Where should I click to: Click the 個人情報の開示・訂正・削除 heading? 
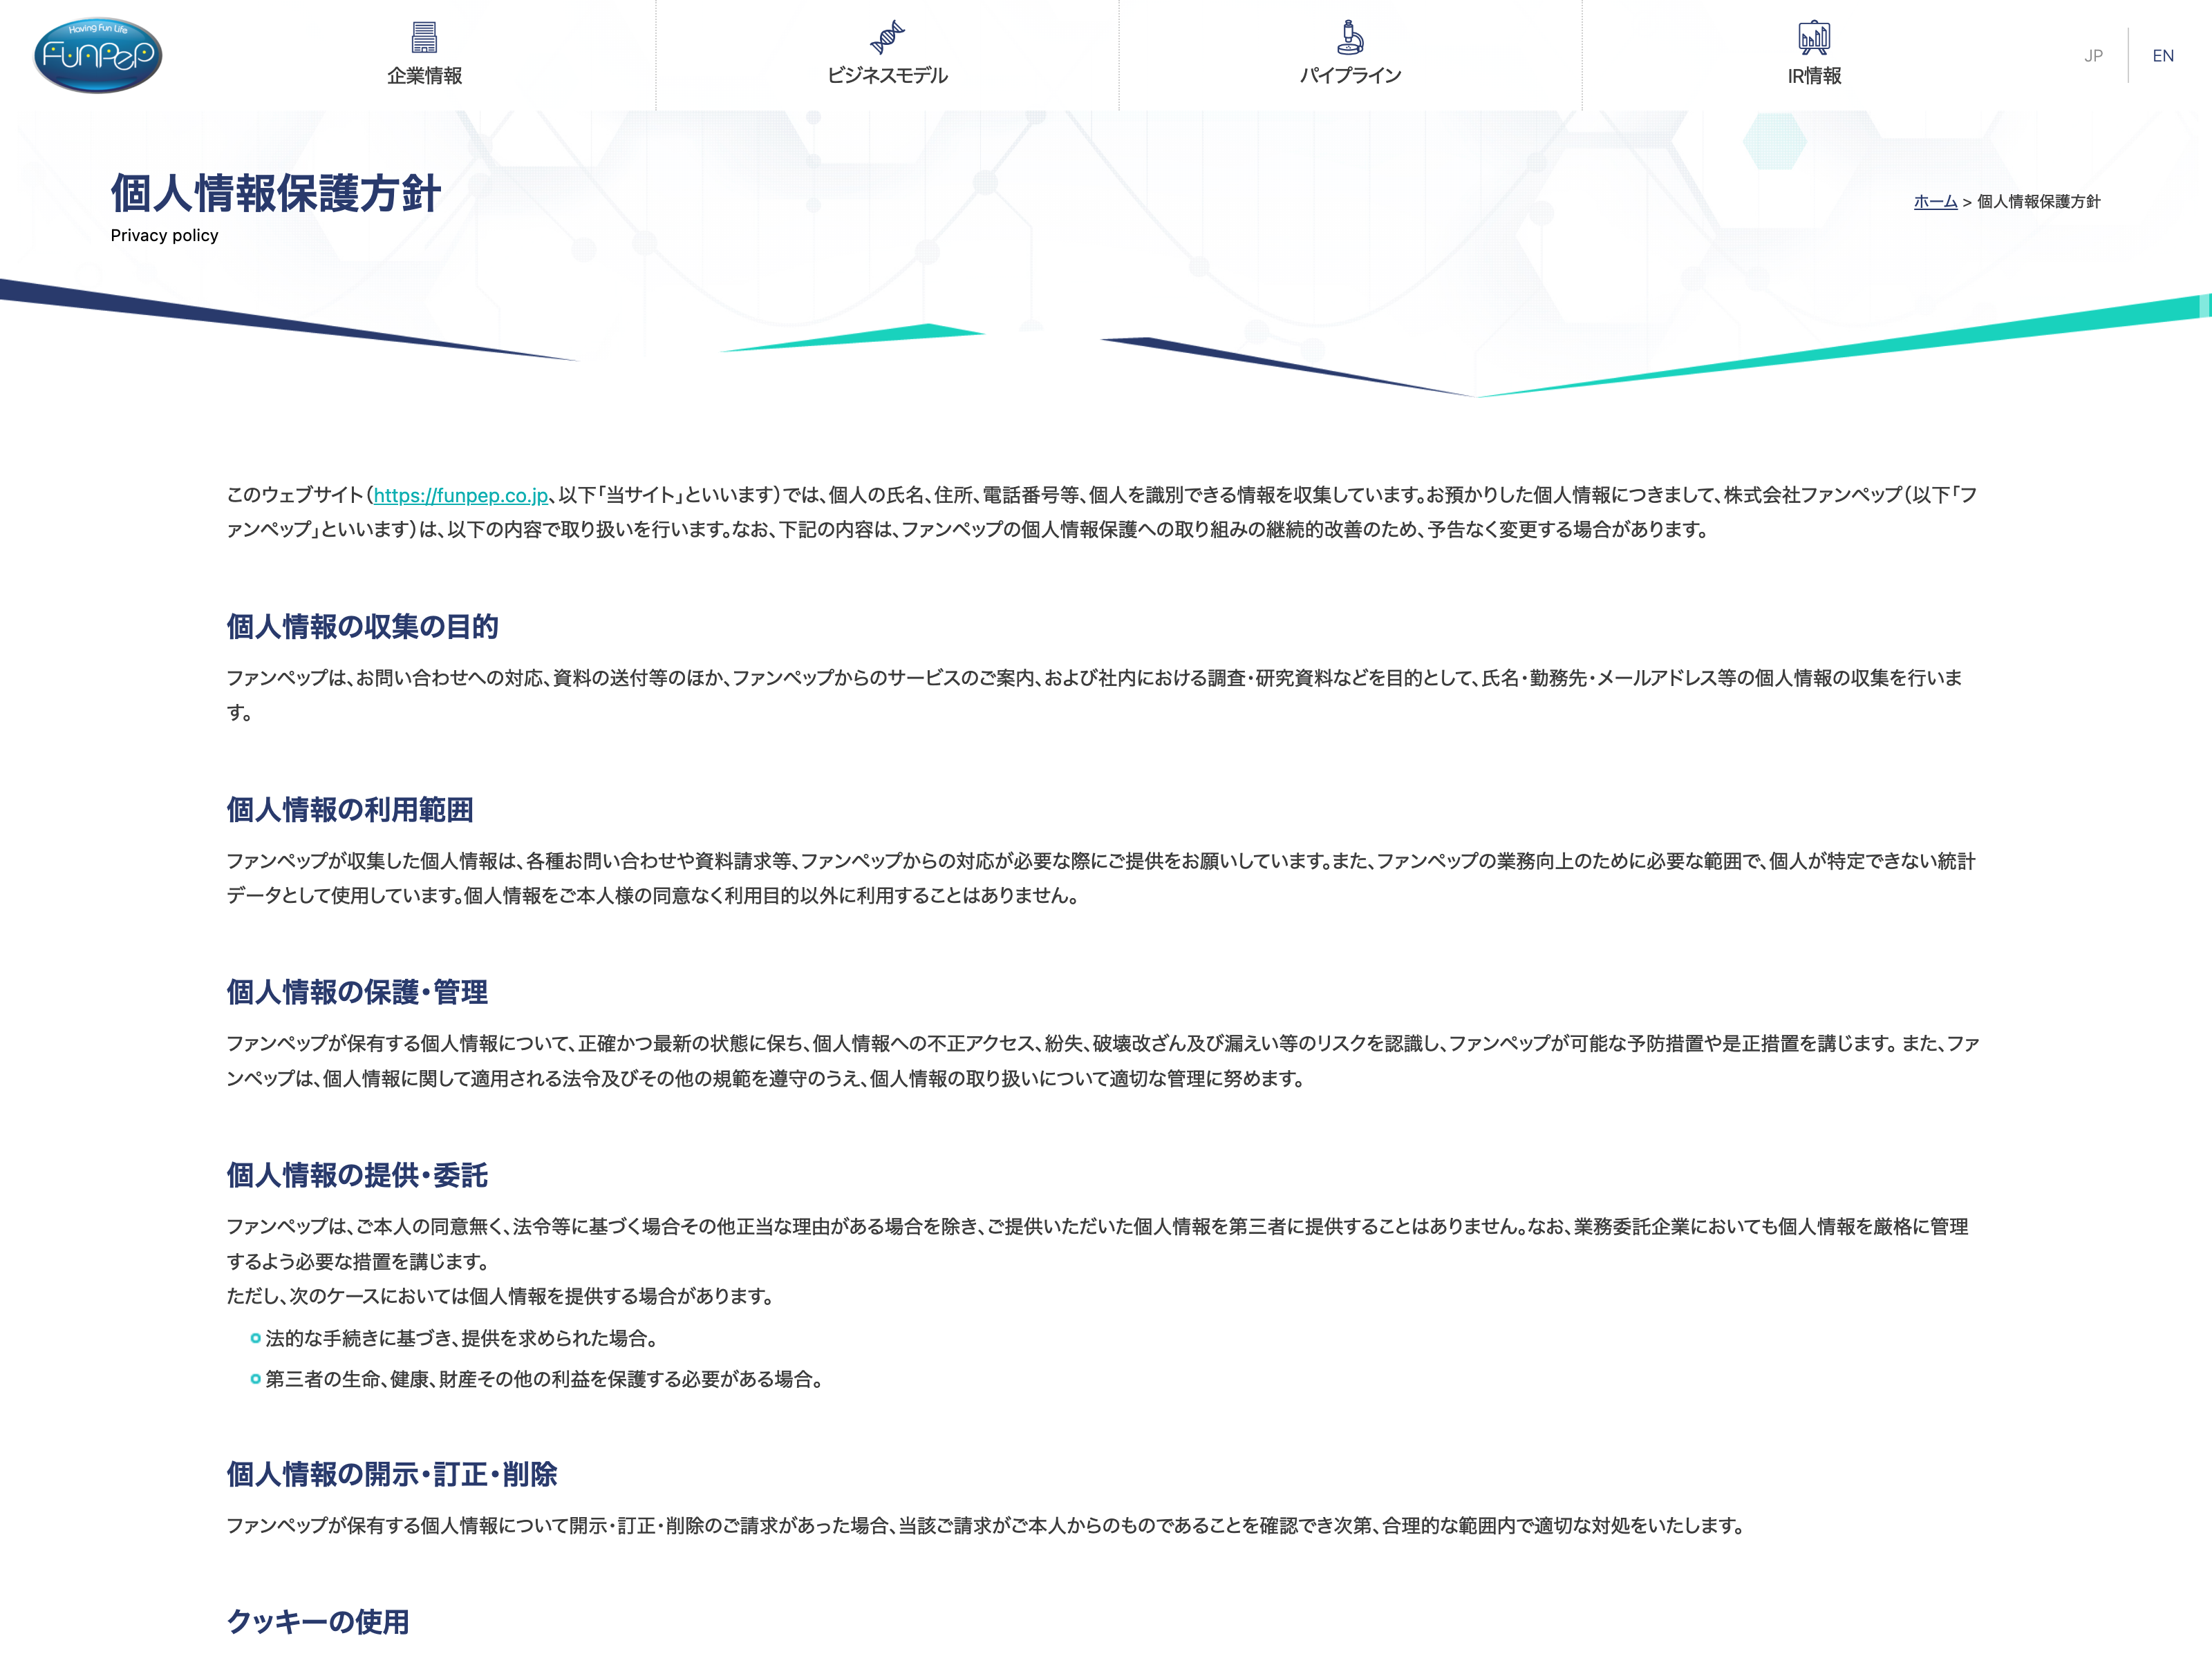[x=391, y=1474]
